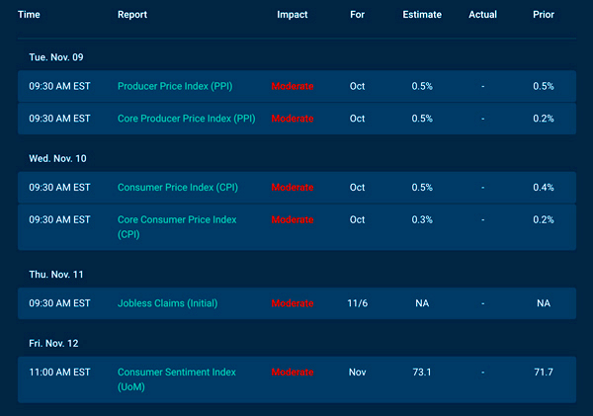This screenshot has height=416, width=593.
Task: Open the Core Consumer Price Index report
Action: pos(178,218)
